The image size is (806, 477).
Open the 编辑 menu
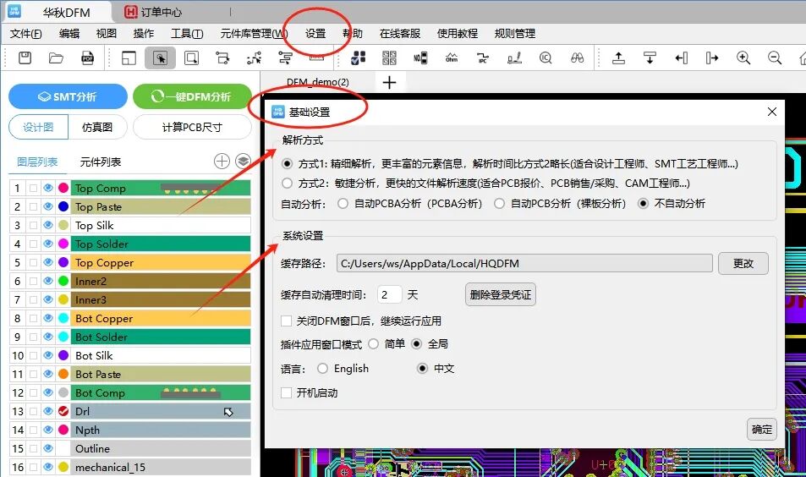[69, 34]
